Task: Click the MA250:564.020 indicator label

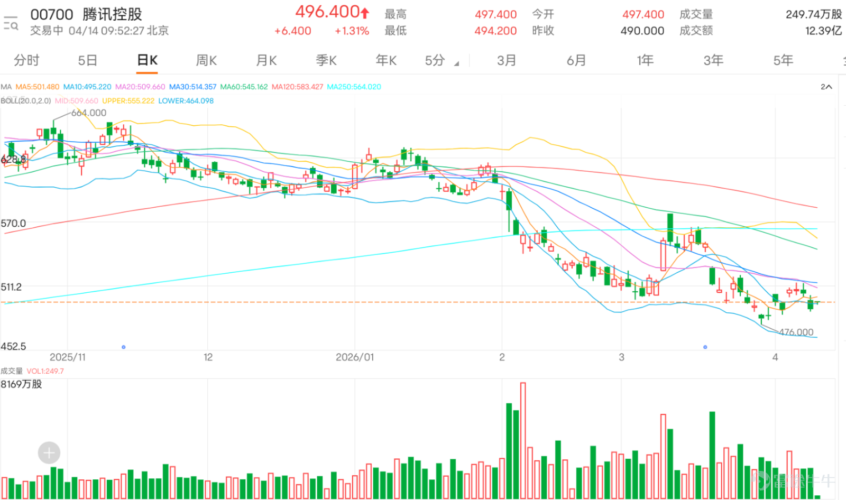Action: tap(354, 87)
